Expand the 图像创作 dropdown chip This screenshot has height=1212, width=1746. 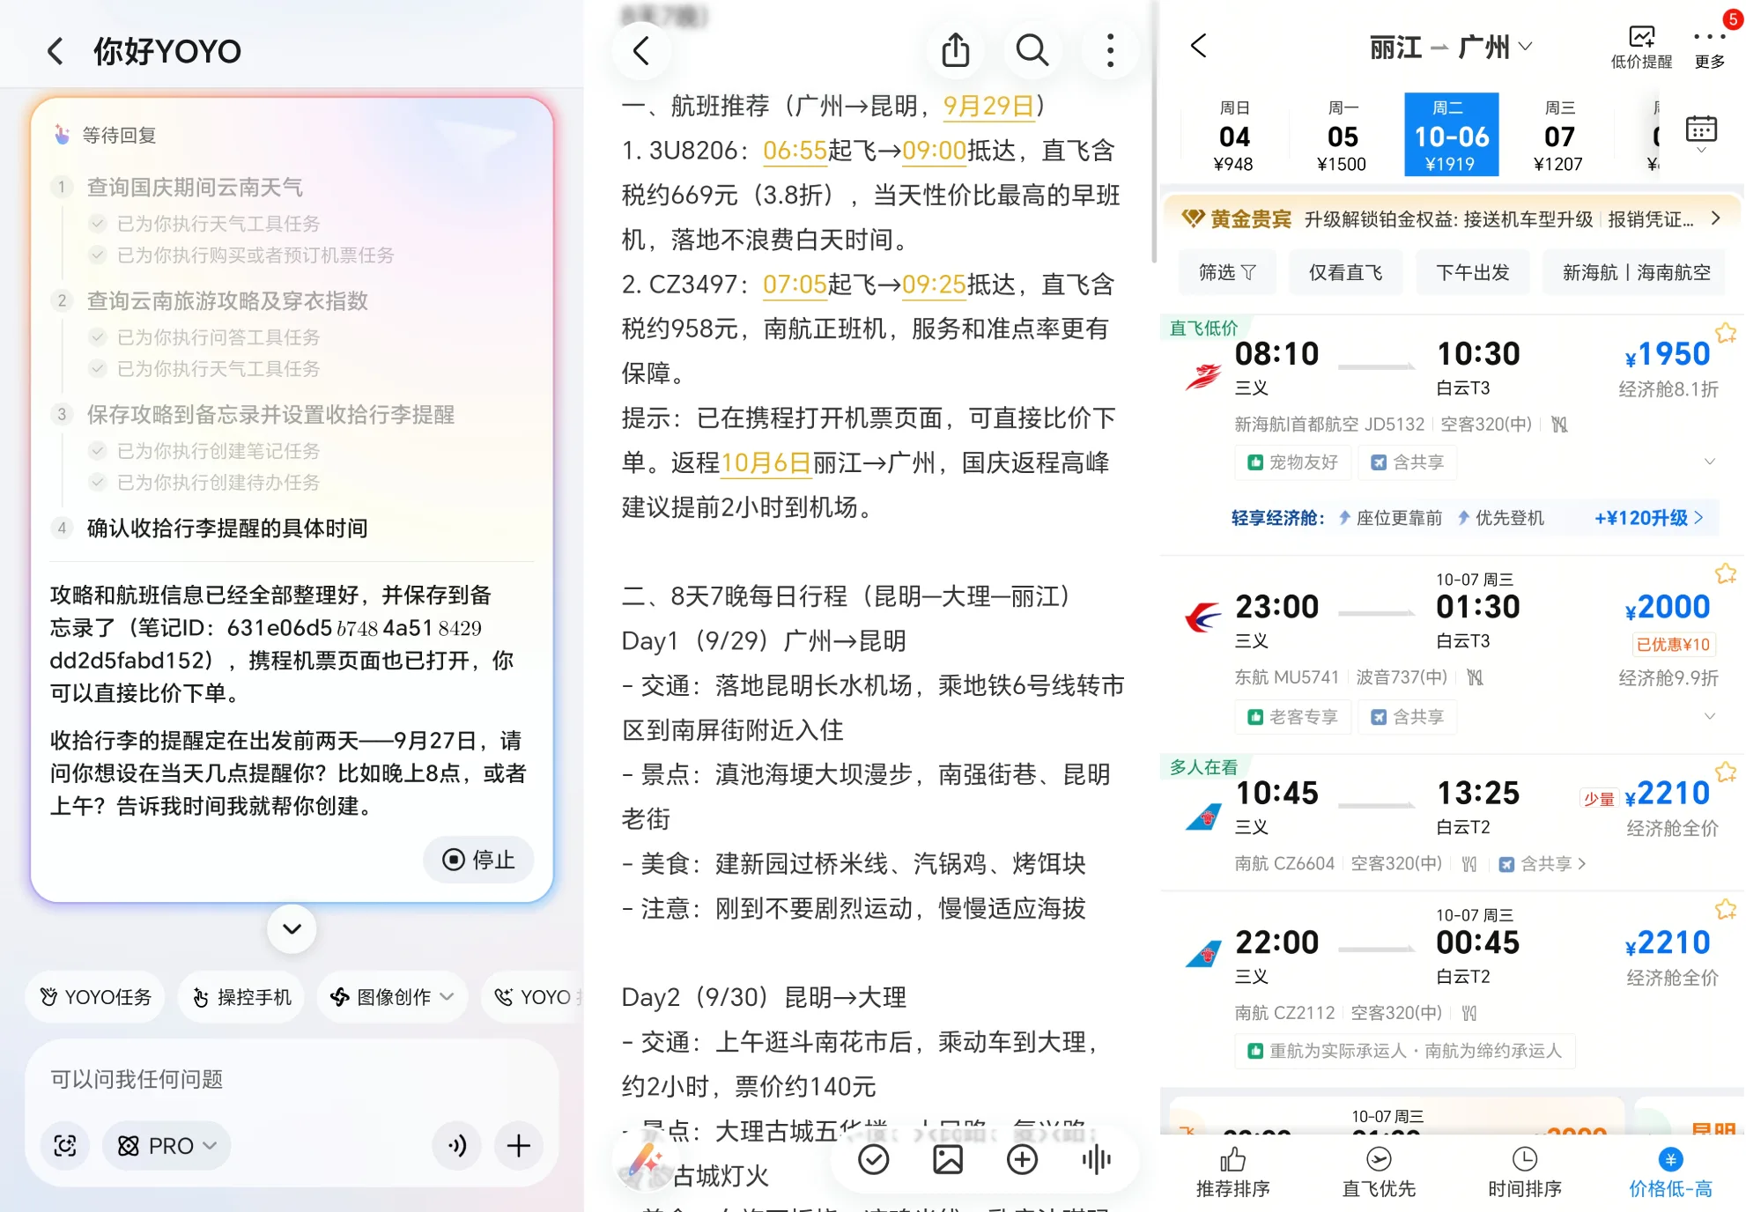tap(392, 997)
